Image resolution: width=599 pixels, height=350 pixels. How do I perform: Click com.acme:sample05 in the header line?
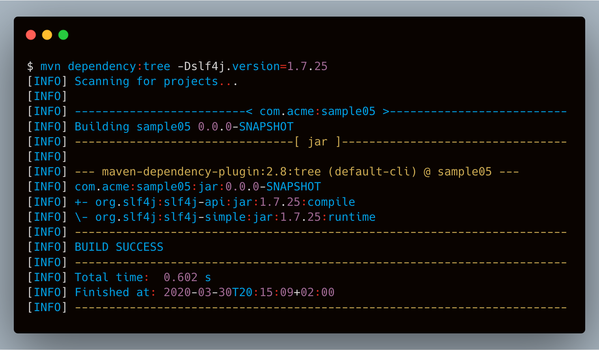(x=317, y=111)
